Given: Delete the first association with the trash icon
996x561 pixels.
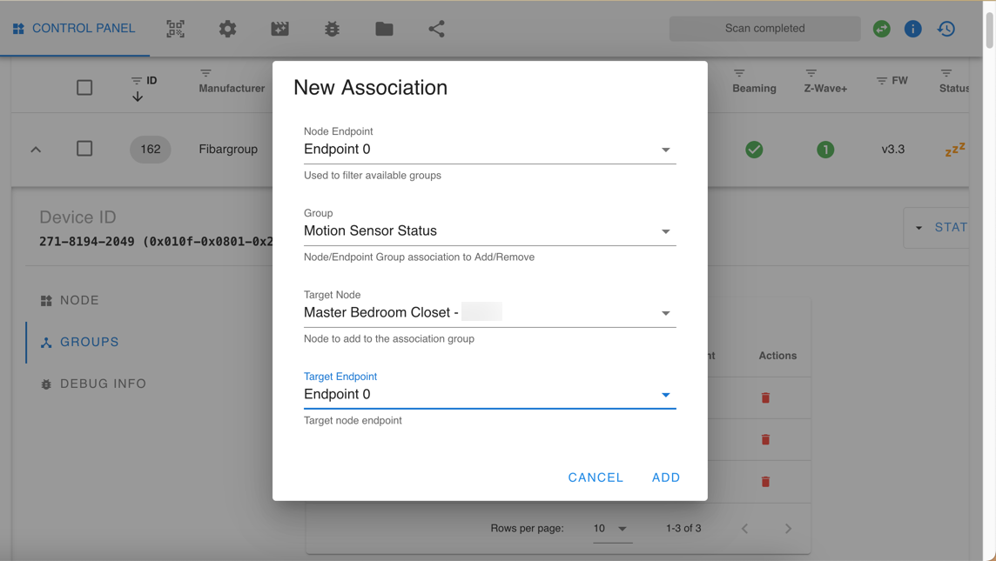Looking at the screenshot, I should click(765, 397).
